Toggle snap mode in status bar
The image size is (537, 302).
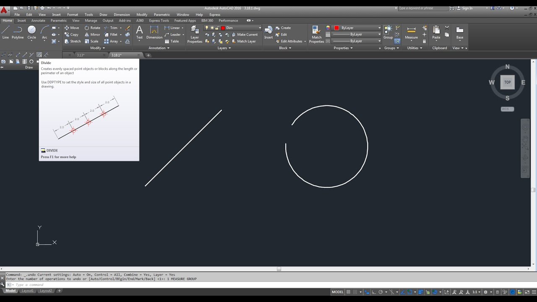tap(355, 292)
